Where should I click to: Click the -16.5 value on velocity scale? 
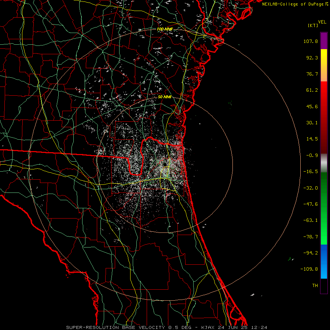(311, 172)
